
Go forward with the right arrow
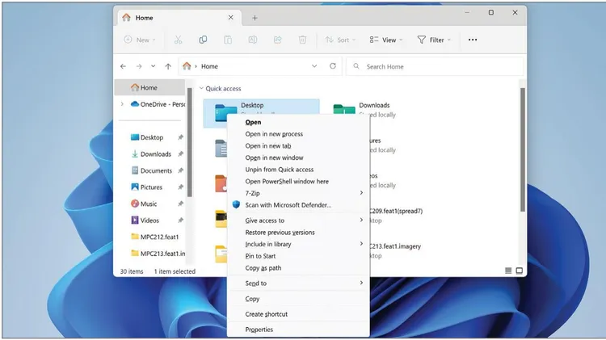click(x=139, y=66)
